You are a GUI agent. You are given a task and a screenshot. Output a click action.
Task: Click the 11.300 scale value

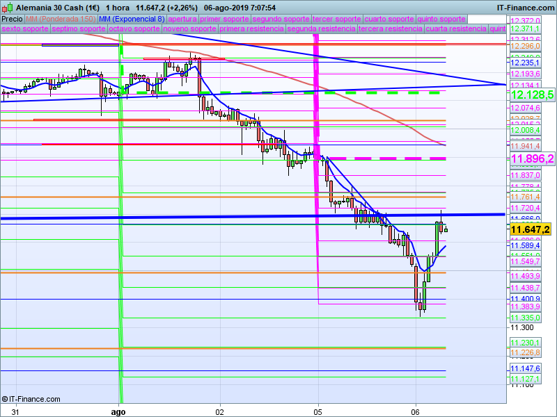click(521, 327)
